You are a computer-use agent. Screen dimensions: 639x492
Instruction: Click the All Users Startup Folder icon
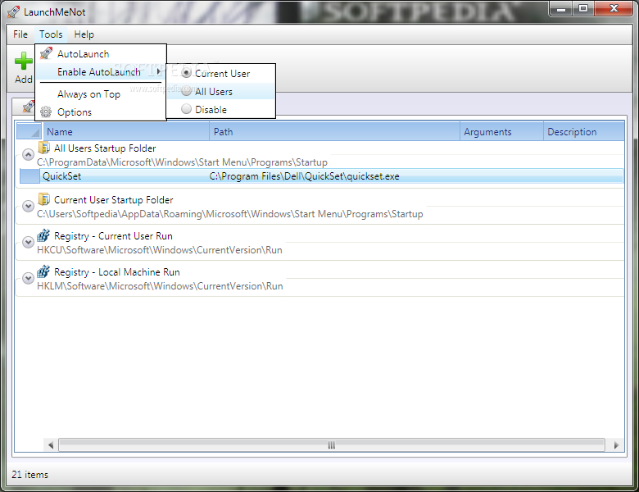click(43, 148)
